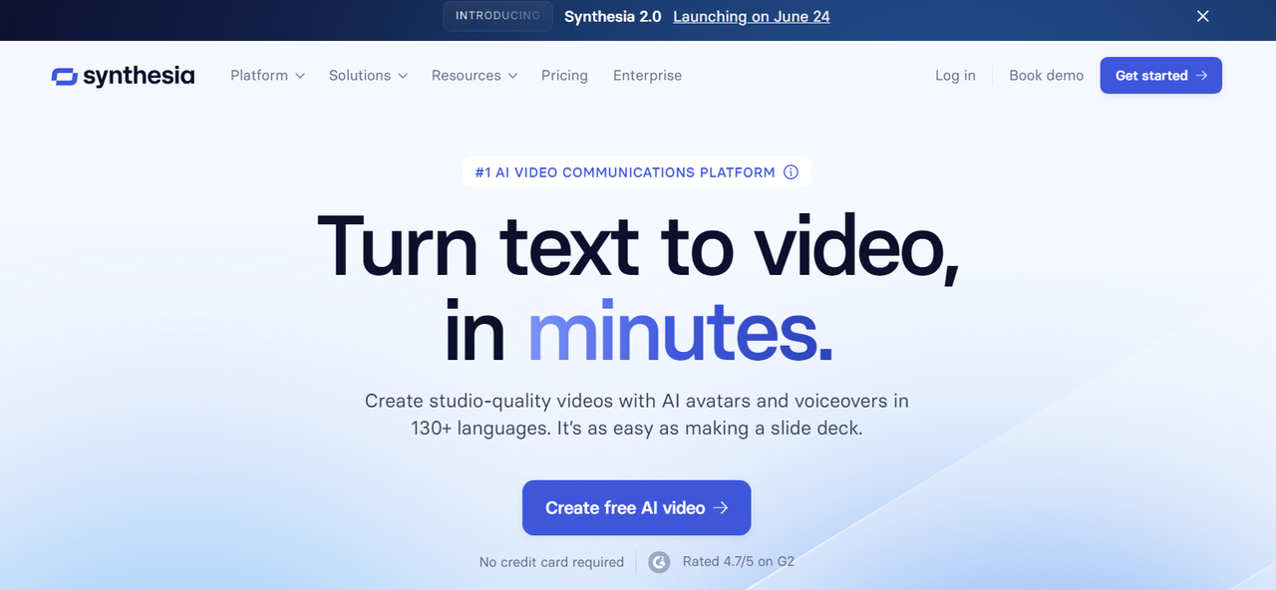
Task: Click the info icon beside platform badge
Action: [791, 172]
